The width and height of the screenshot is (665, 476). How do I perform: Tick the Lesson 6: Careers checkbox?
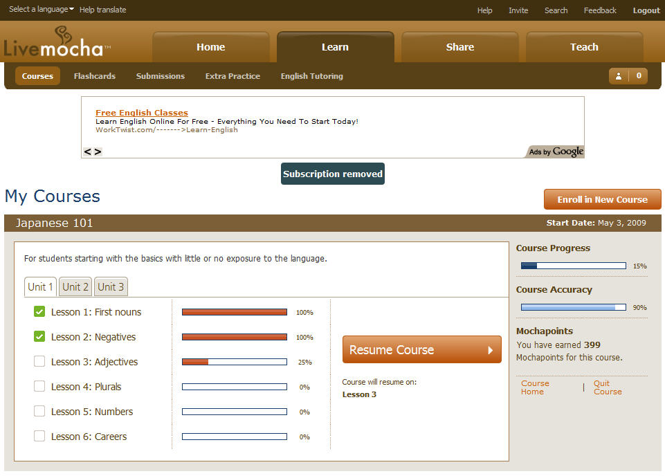pos(39,437)
